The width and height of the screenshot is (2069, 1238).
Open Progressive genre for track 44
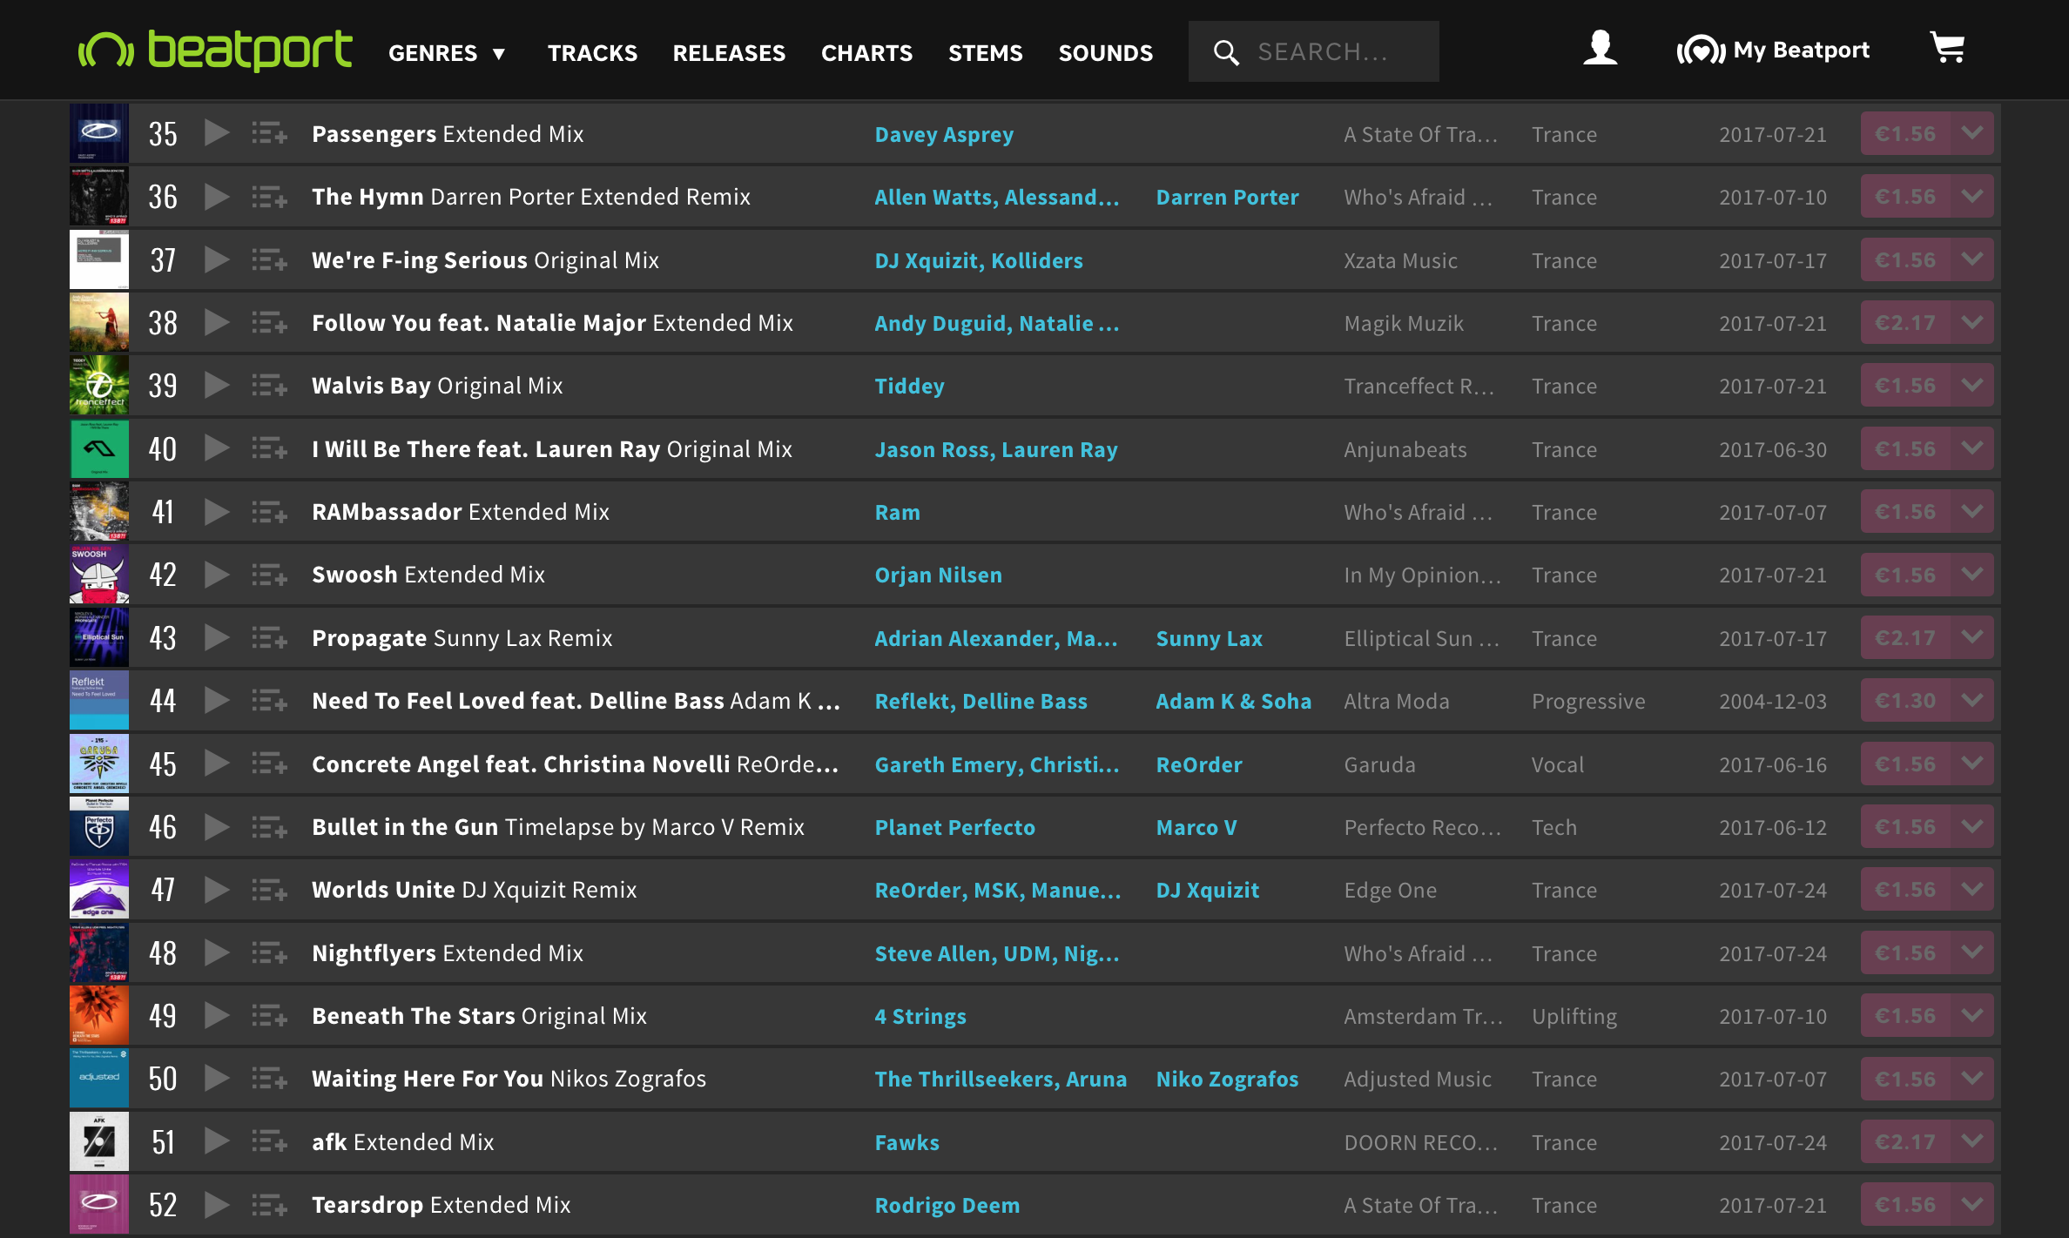(1588, 701)
